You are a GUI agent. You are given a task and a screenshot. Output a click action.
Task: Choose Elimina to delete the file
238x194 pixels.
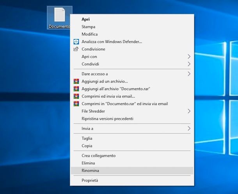click(x=132, y=163)
